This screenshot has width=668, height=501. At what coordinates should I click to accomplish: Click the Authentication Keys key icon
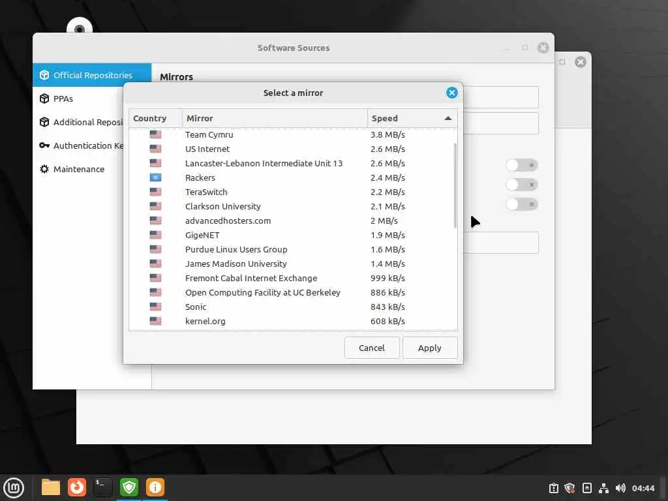(x=44, y=145)
